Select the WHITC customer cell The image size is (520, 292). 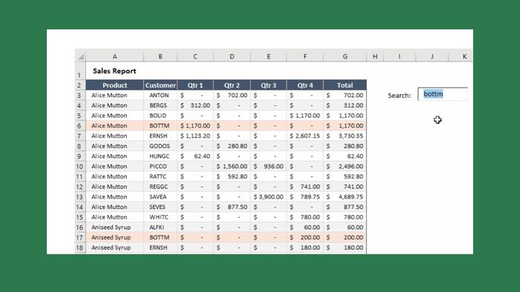pyautogui.click(x=160, y=217)
